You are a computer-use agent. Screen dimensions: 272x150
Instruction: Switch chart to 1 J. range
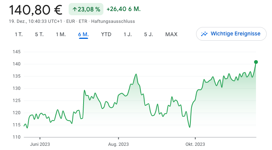click(128, 34)
